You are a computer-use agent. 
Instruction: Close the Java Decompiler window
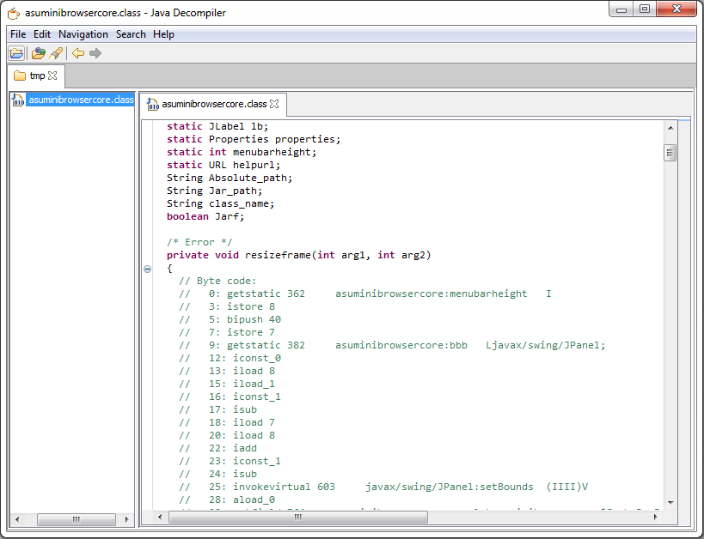[677, 9]
